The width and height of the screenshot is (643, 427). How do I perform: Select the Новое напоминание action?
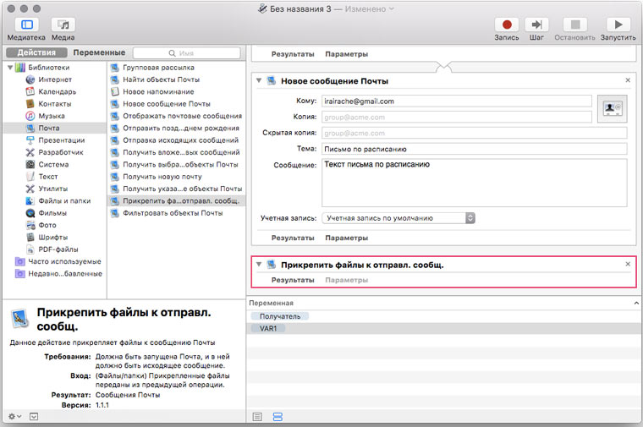point(158,92)
